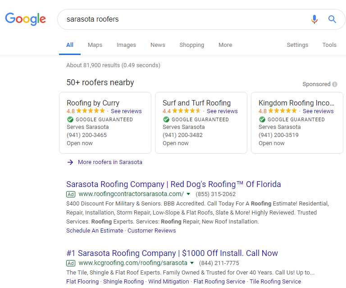Open the Schedule An Estimate sitelink

(95, 231)
